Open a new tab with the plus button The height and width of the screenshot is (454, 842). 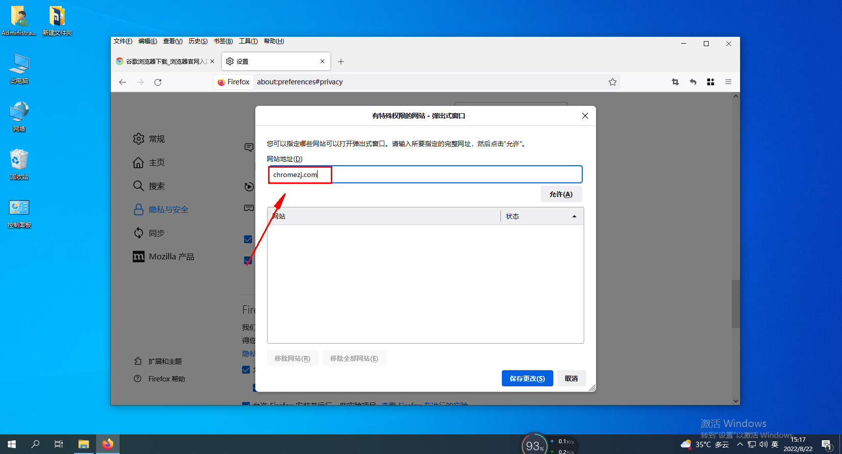(x=341, y=61)
